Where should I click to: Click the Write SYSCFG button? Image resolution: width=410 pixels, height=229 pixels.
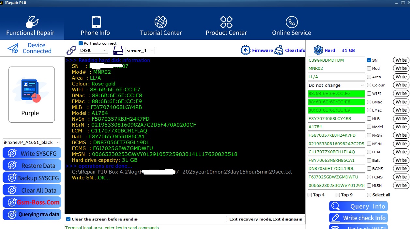click(32, 153)
